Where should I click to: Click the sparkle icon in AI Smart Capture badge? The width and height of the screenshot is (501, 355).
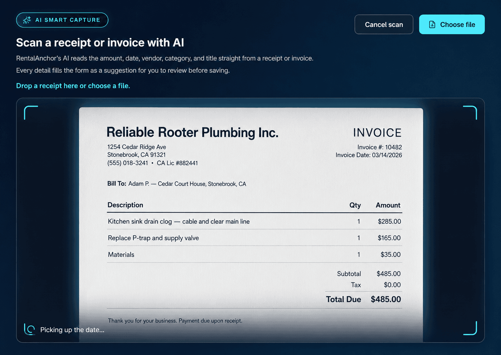click(27, 20)
